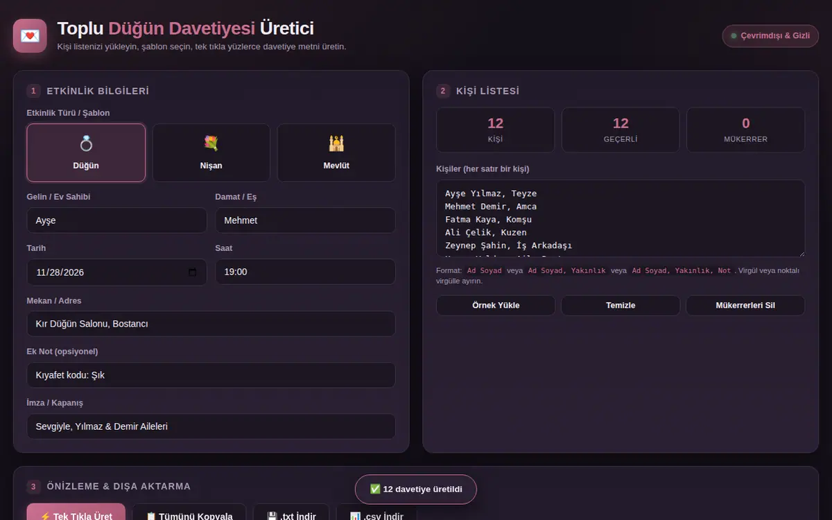This screenshot has height=520, width=832.
Task: Click the "Ali Çelik, Kuzen" line
Action: [x=485, y=233]
